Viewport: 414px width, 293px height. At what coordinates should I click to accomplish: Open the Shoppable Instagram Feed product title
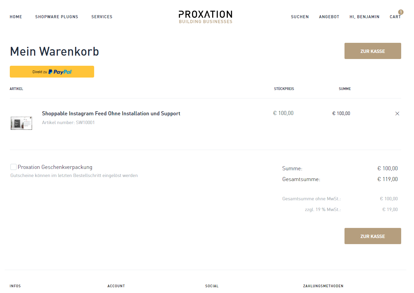tap(111, 114)
